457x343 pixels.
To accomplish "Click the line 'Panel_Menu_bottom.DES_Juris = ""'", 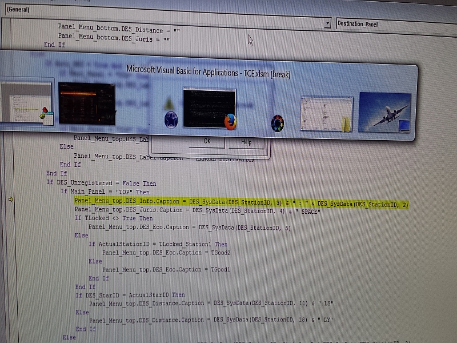I will [x=114, y=38].
